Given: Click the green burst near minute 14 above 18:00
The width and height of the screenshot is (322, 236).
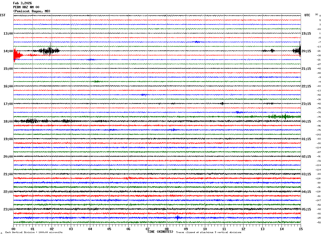Looking at the screenshot, I should pyautogui.click(x=285, y=116).
